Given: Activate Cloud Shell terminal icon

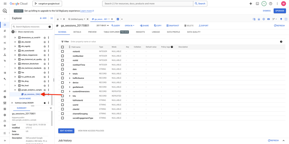Looking at the screenshot, I should [x=257, y=4].
